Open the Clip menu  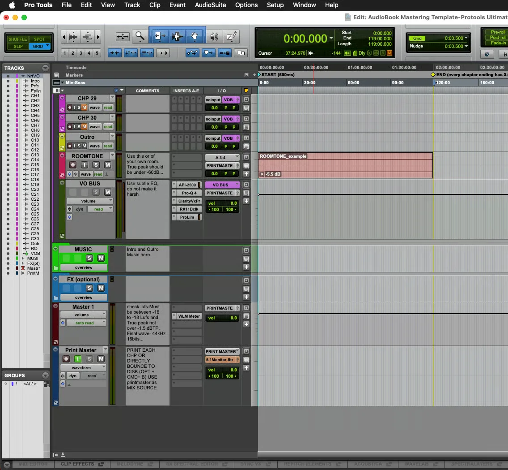click(x=155, y=5)
